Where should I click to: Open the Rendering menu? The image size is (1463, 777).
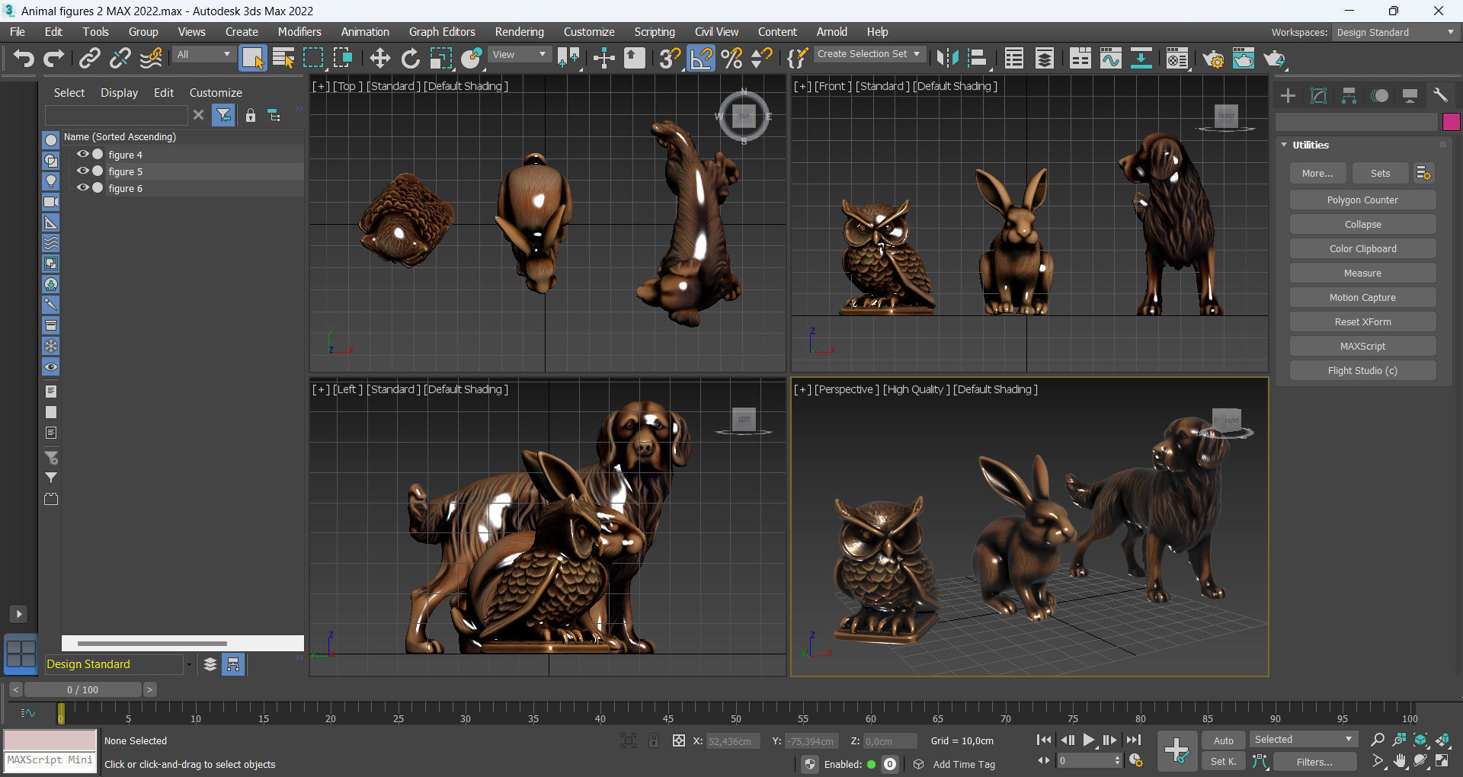point(520,32)
